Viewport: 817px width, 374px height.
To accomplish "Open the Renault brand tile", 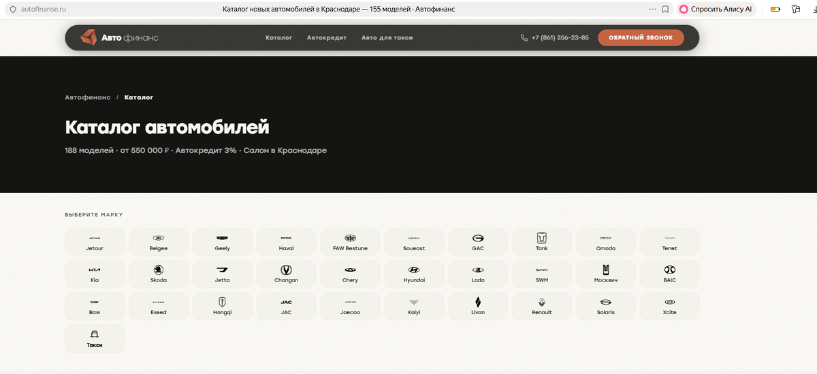I will (542, 306).
